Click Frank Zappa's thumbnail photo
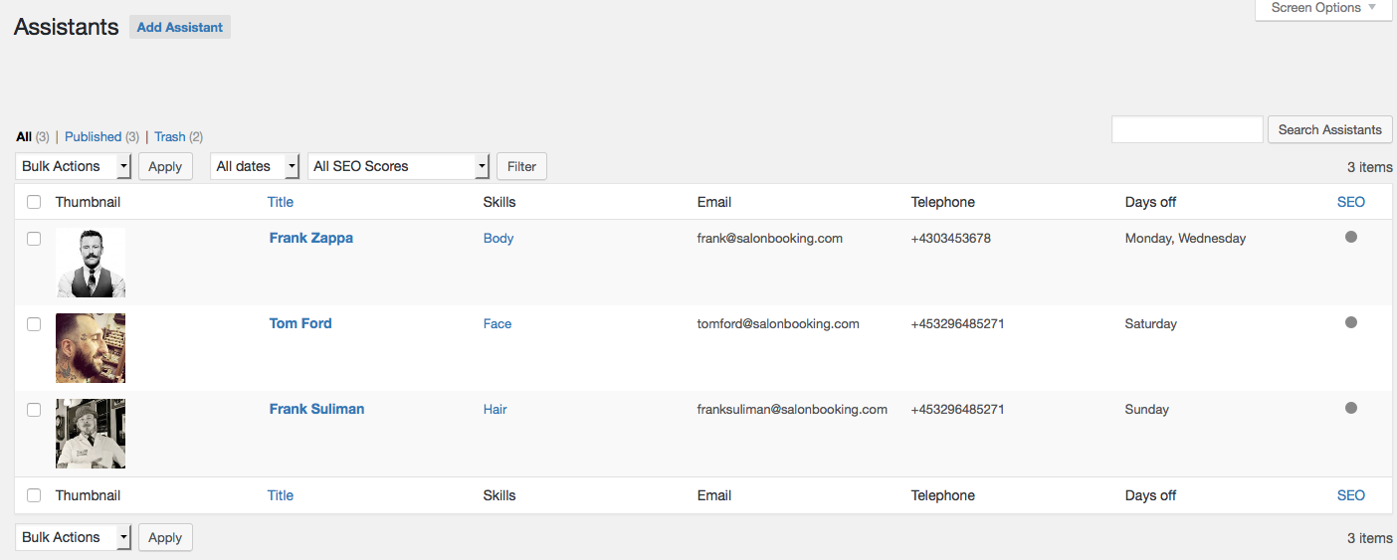 coord(91,263)
